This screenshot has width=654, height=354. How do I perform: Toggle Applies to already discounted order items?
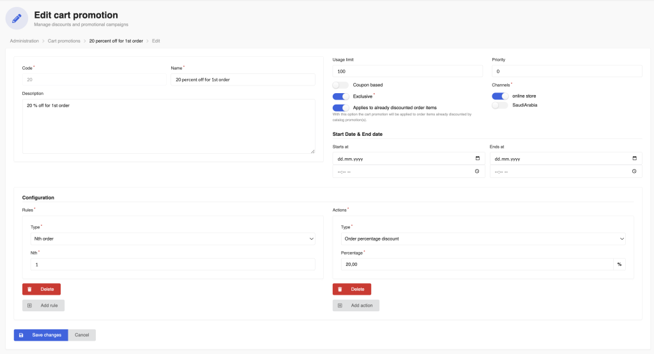[x=340, y=107]
